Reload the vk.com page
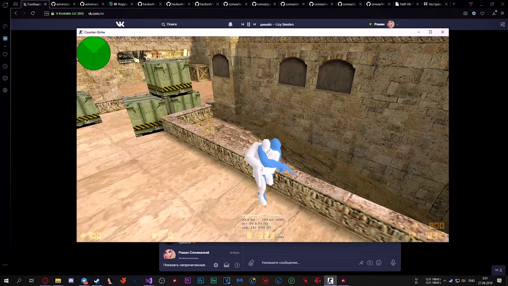This screenshot has width=508, height=286. [33, 14]
